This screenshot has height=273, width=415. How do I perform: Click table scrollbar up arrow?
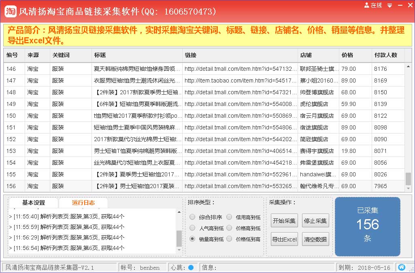tap(408, 67)
